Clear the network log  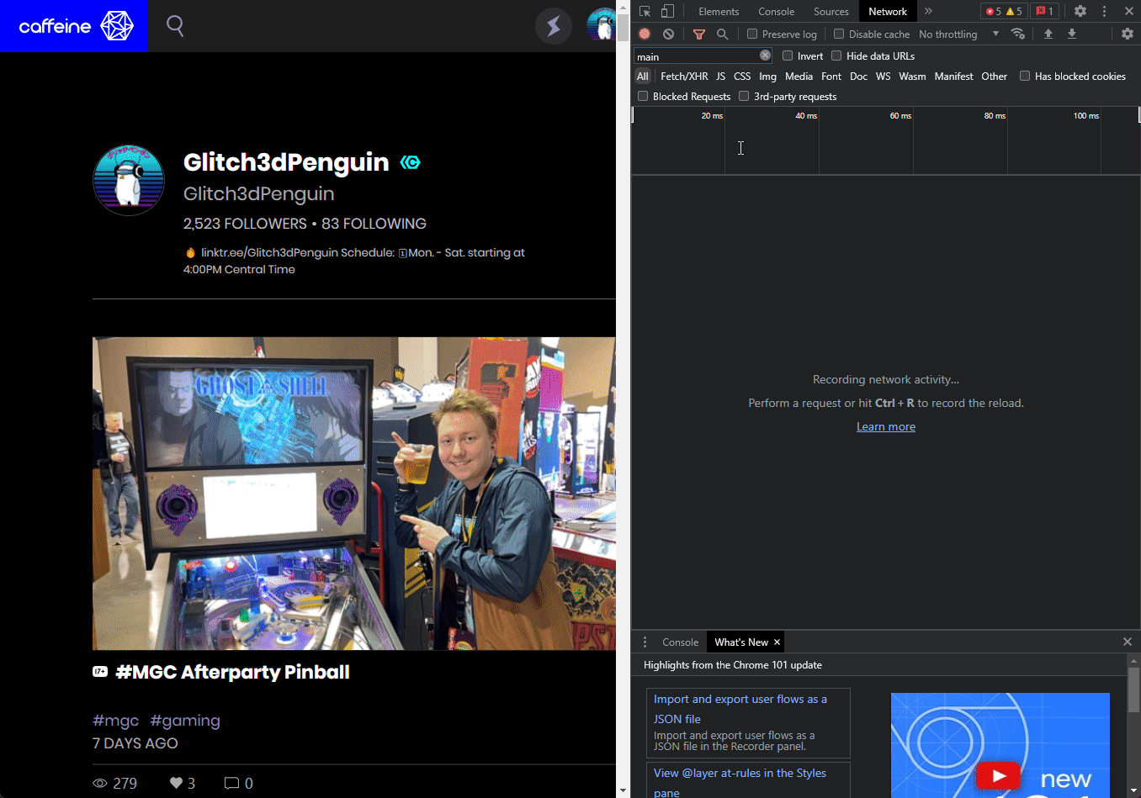(668, 34)
